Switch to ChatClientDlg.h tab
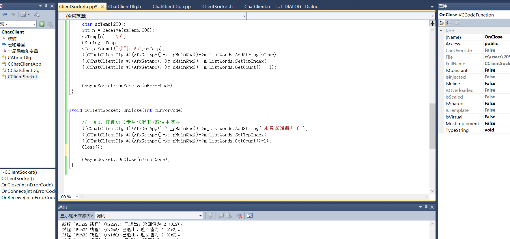 click(x=124, y=6)
